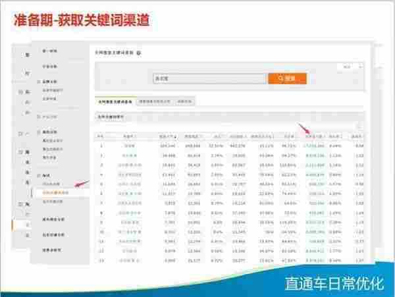Select the first tab under the search box

[x=115, y=101]
